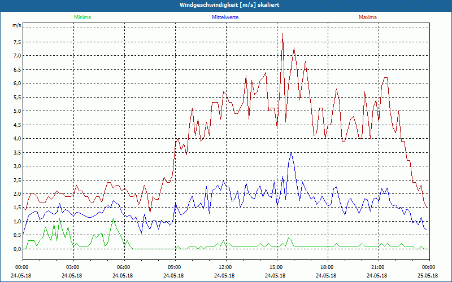Click the 3,0 y-axis value

pos(18,166)
